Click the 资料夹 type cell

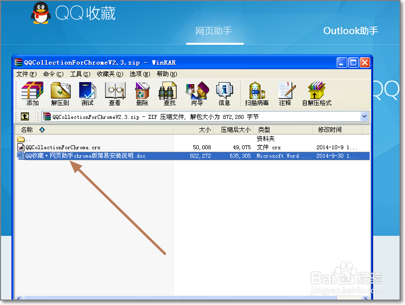tap(266, 138)
